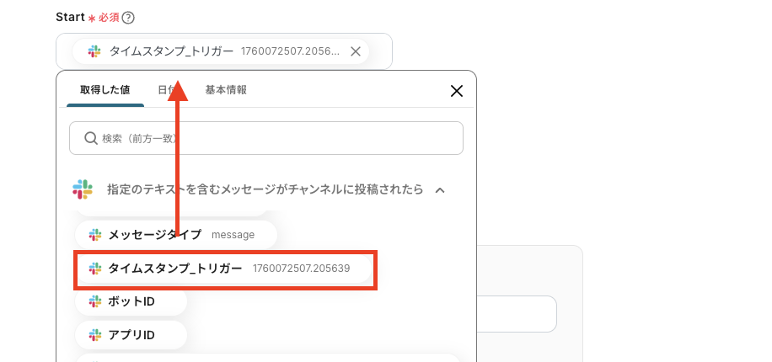The image size is (772, 362).
Task: Switch to the 取得した値 tab
Action: 105,90
